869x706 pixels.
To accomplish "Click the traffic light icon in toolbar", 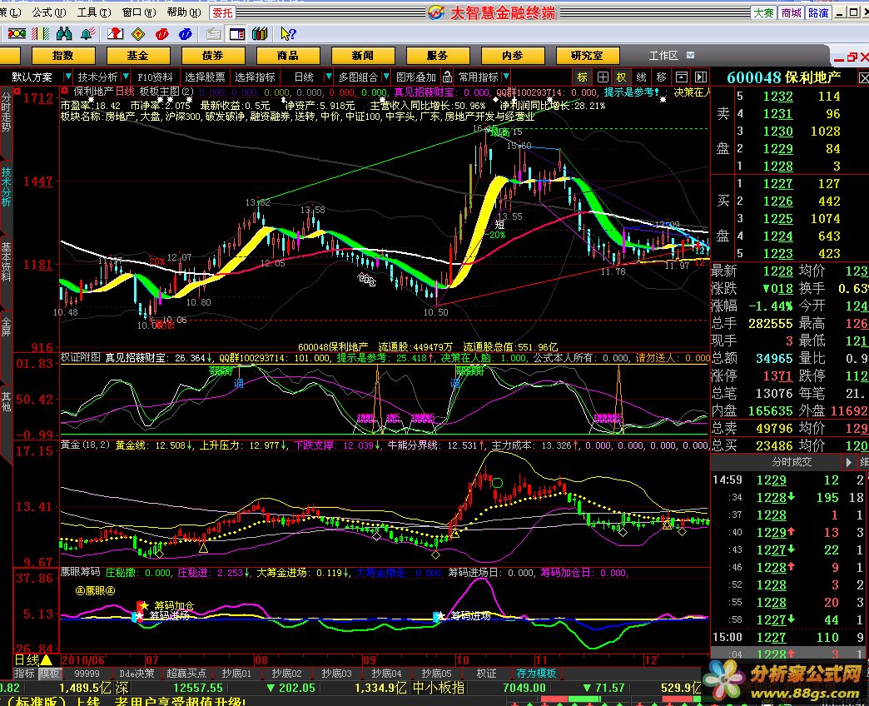I will coord(17,34).
